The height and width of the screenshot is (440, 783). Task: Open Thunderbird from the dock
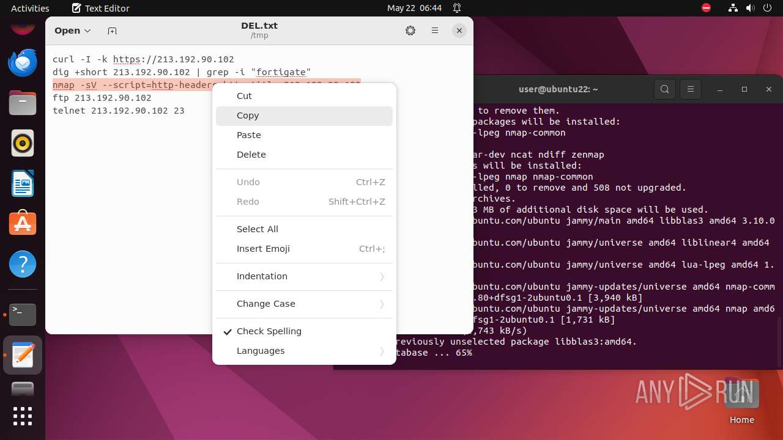(x=23, y=62)
